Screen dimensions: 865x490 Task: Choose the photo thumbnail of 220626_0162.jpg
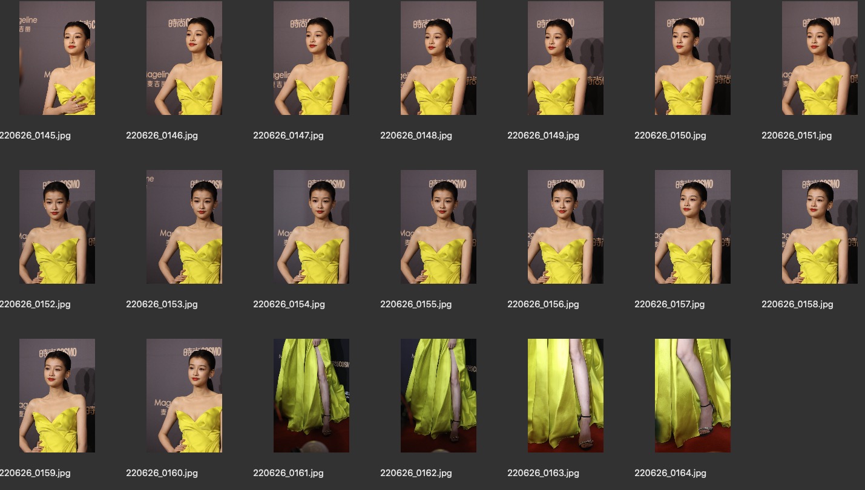pos(438,396)
